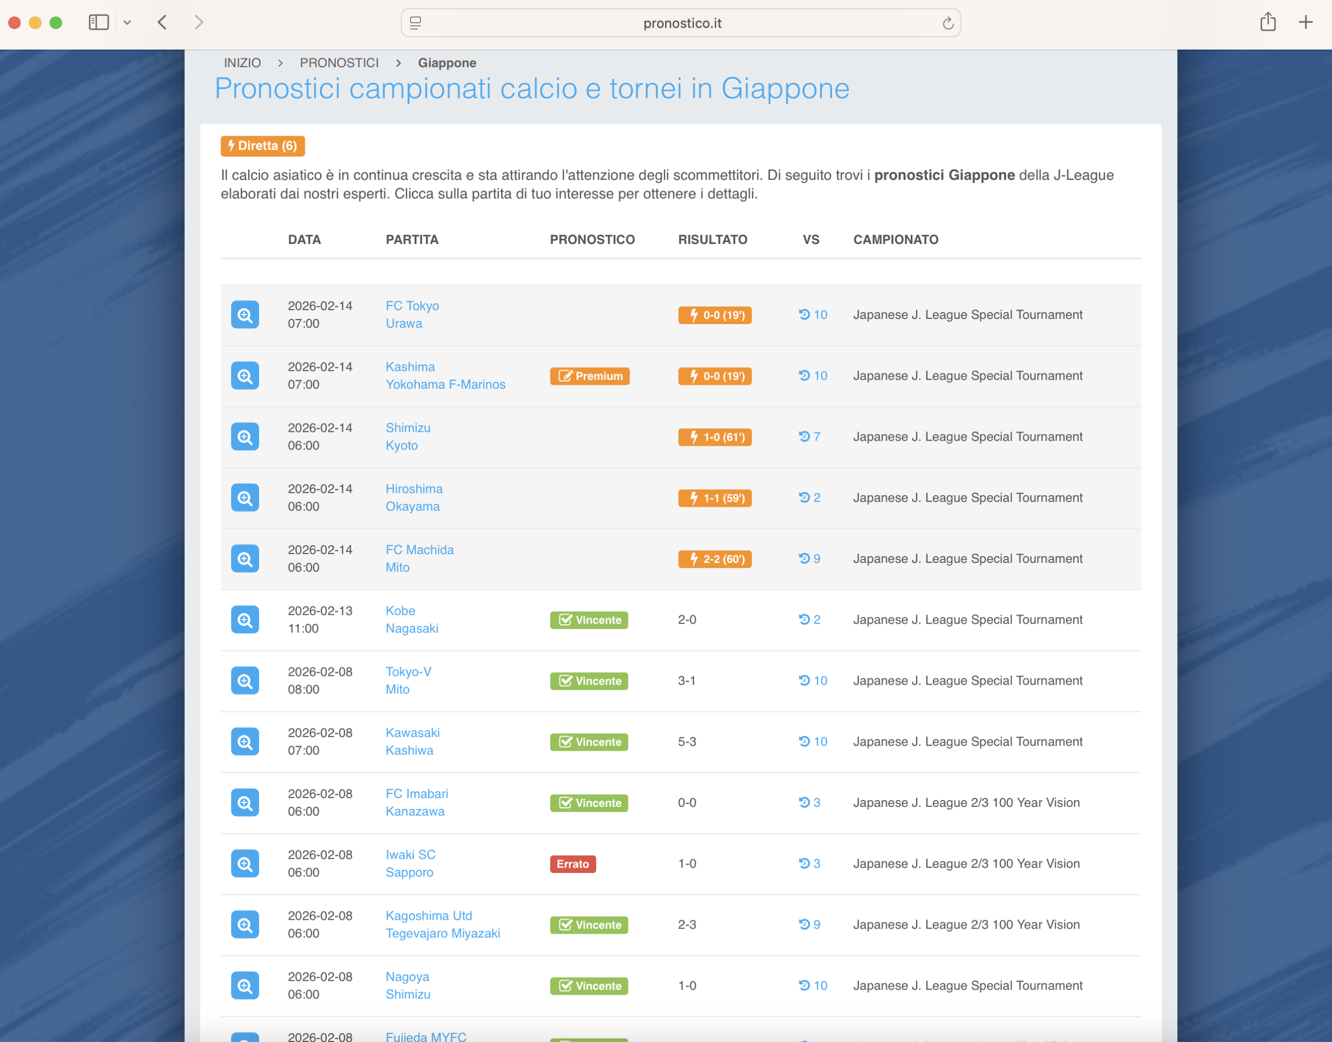
Task: Open a new tab with plus icon
Action: pyautogui.click(x=1305, y=22)
